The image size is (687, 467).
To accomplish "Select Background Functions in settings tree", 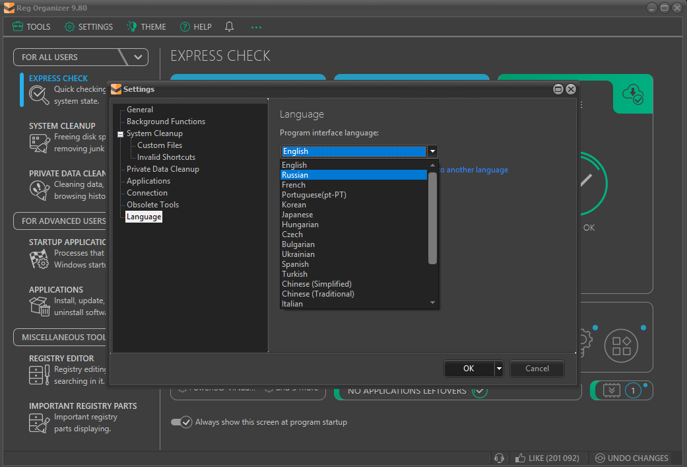I will click(x=166, y=122).
